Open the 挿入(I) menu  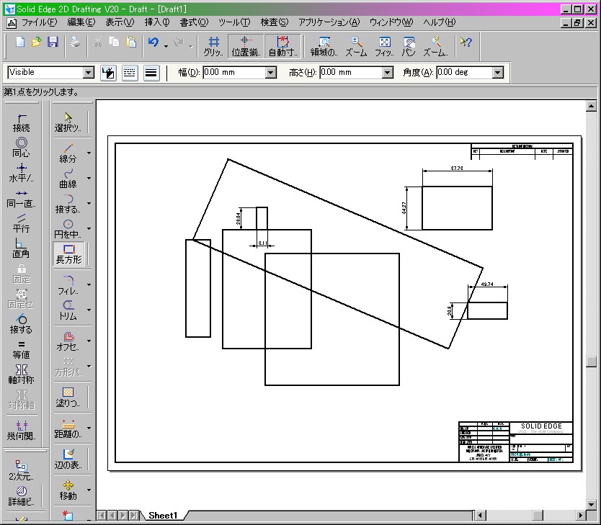click(157, 22)
